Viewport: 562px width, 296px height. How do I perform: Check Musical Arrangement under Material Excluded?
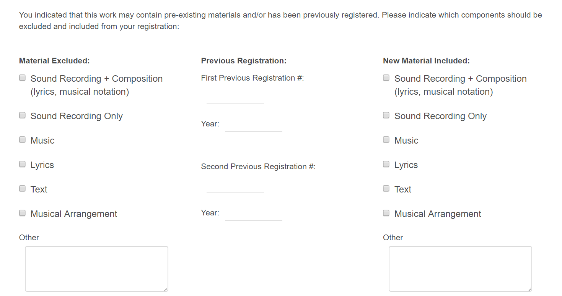(x=23, y=213)
